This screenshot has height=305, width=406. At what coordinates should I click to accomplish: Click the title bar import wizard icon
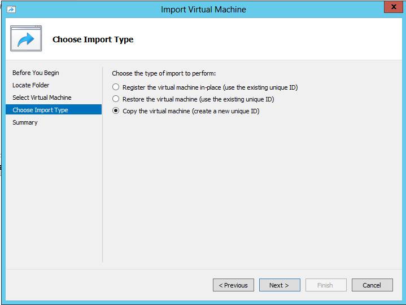coord(11,10)
